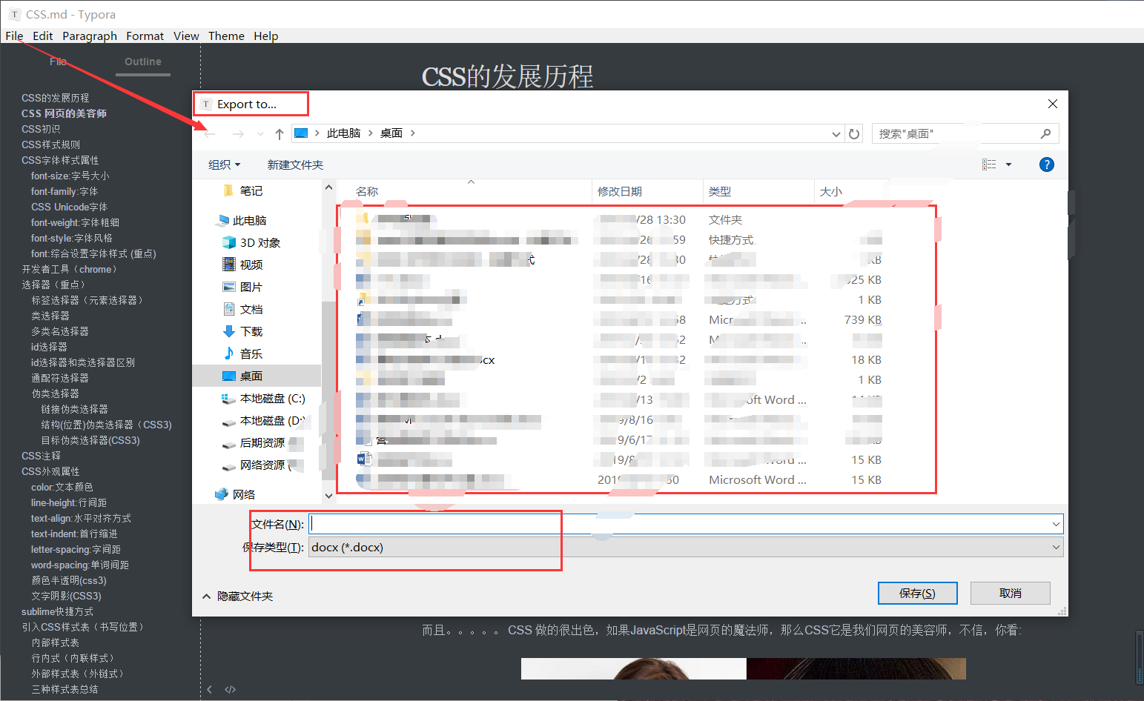Open 组织 dropdown menu
This screenshot has height=701, width=1144.
(x=225, y=165)
